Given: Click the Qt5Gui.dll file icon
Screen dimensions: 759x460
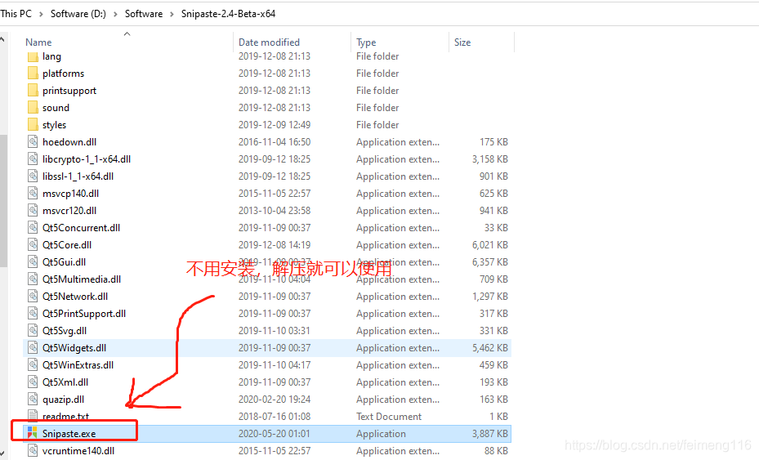Looking at the screenshot, I should 33,262.
